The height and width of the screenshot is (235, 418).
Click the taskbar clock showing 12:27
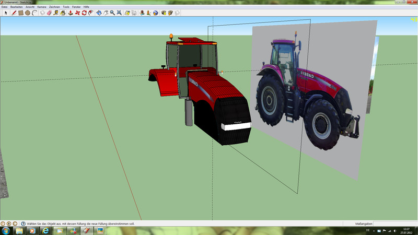pos(407,231)
